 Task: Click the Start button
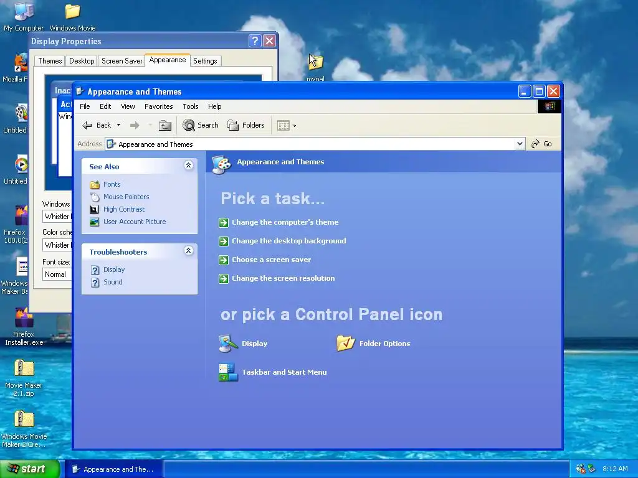pyautogui.click(x=29, y=469)
